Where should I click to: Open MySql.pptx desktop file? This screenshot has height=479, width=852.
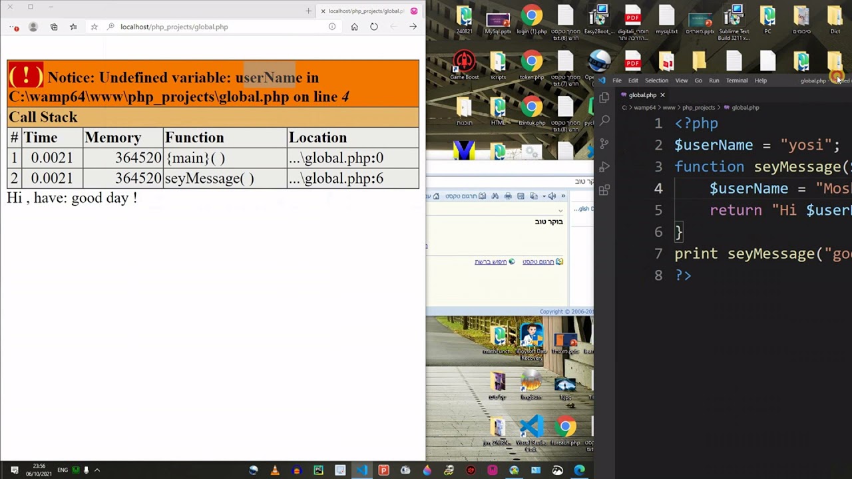point(498,21)
